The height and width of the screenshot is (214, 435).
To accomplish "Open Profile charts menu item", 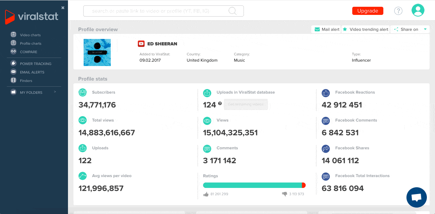I will click(31, 44).
